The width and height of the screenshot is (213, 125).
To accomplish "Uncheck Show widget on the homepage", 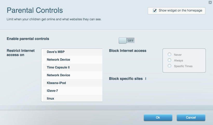I will (155, 10).
